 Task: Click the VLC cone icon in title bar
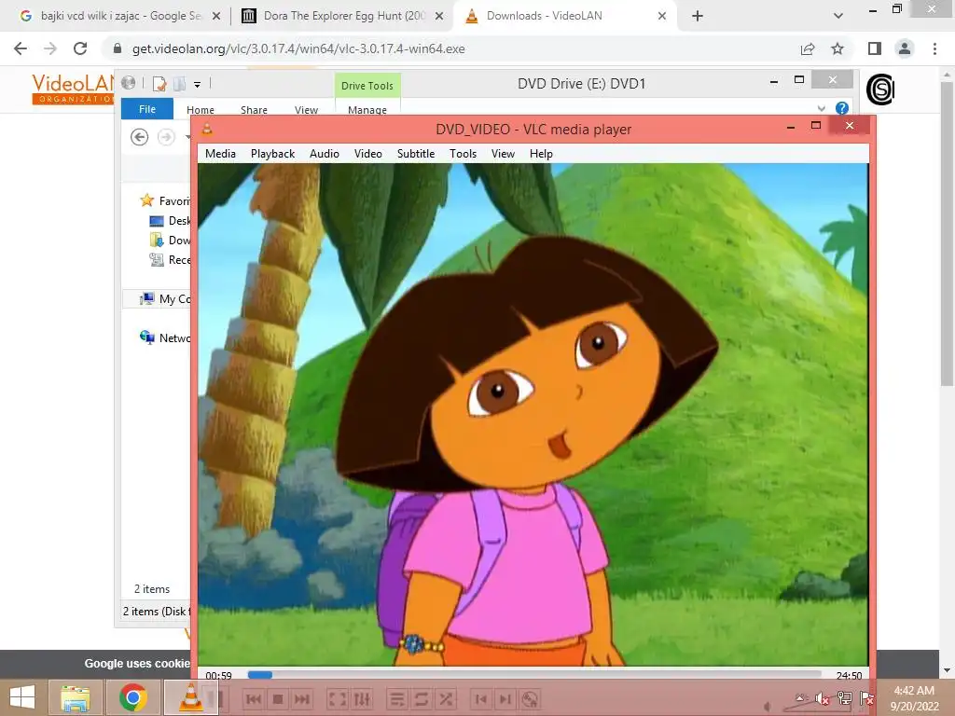coord(207,129)
